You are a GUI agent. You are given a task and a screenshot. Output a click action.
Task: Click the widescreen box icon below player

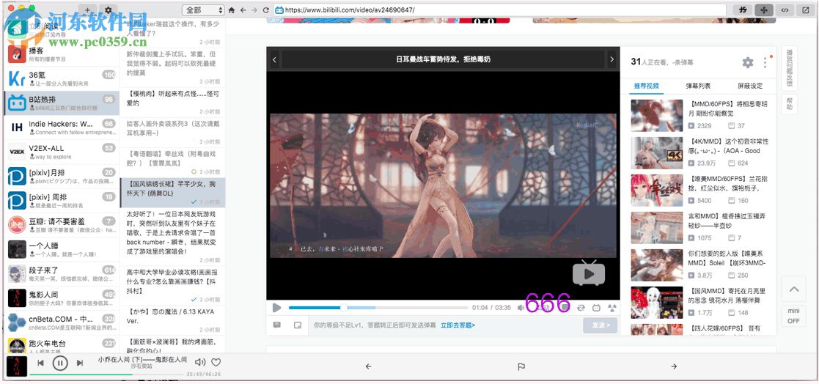298,325
